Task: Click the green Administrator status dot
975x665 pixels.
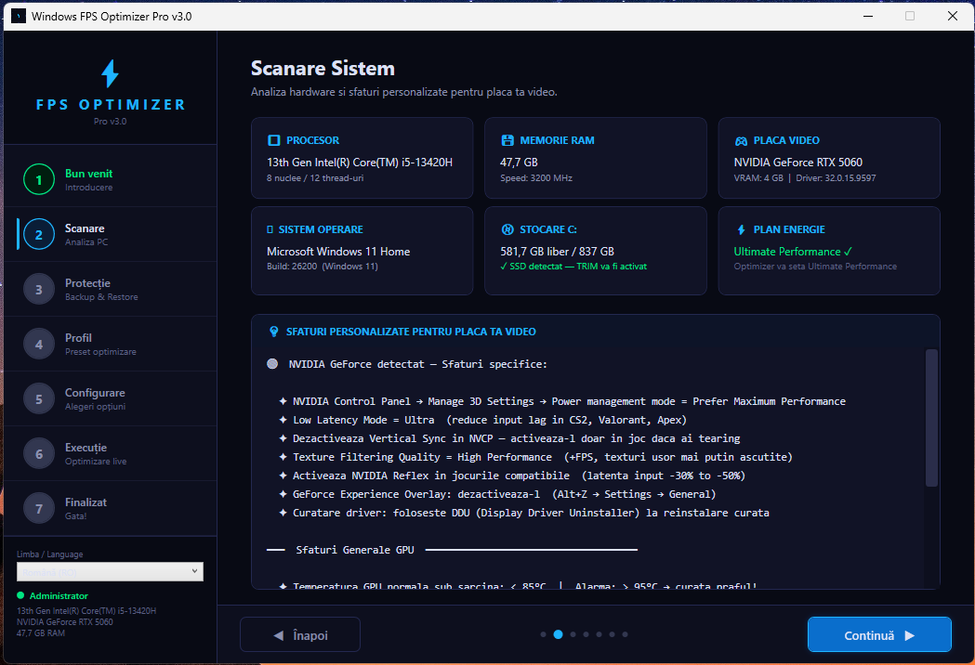Action: (x=20, y=595)
